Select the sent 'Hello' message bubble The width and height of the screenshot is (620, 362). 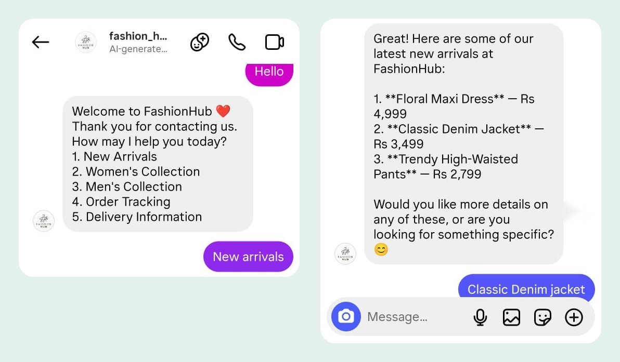coord(269,74)
